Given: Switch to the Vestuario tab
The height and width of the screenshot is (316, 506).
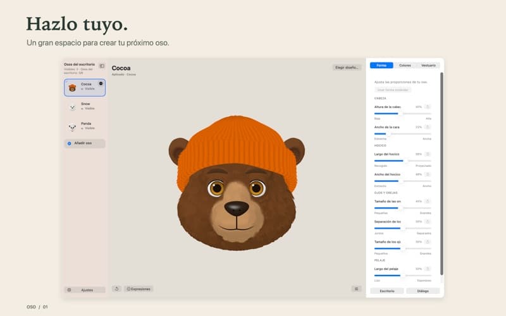Looking at the screenshot, I should click(x=428, y=65).
